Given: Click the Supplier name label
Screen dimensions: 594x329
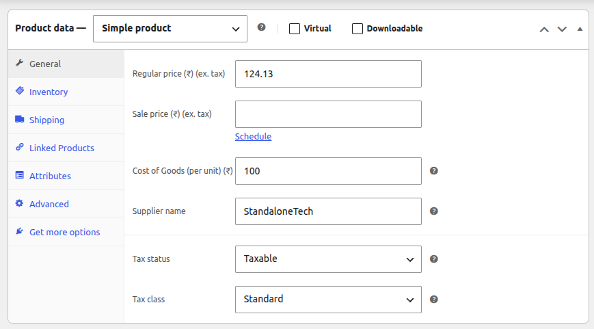Looking at the screenshot, I should coord(159,211).
